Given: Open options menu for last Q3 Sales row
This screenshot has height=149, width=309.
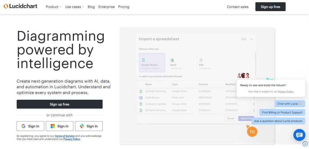Looking at the screenshot, I should coord(254,110).
